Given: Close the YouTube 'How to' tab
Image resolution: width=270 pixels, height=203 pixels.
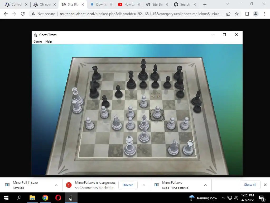Looking at the screenshot, I should [139, 4].
